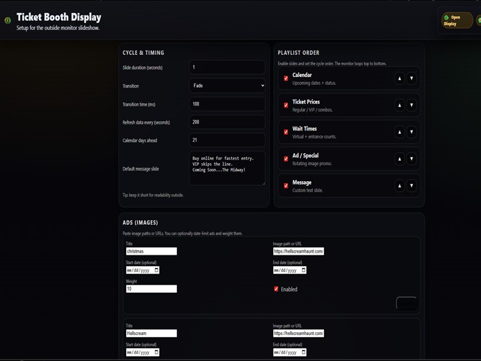Click the Hellscream ad Image URL field

[299, 334]
